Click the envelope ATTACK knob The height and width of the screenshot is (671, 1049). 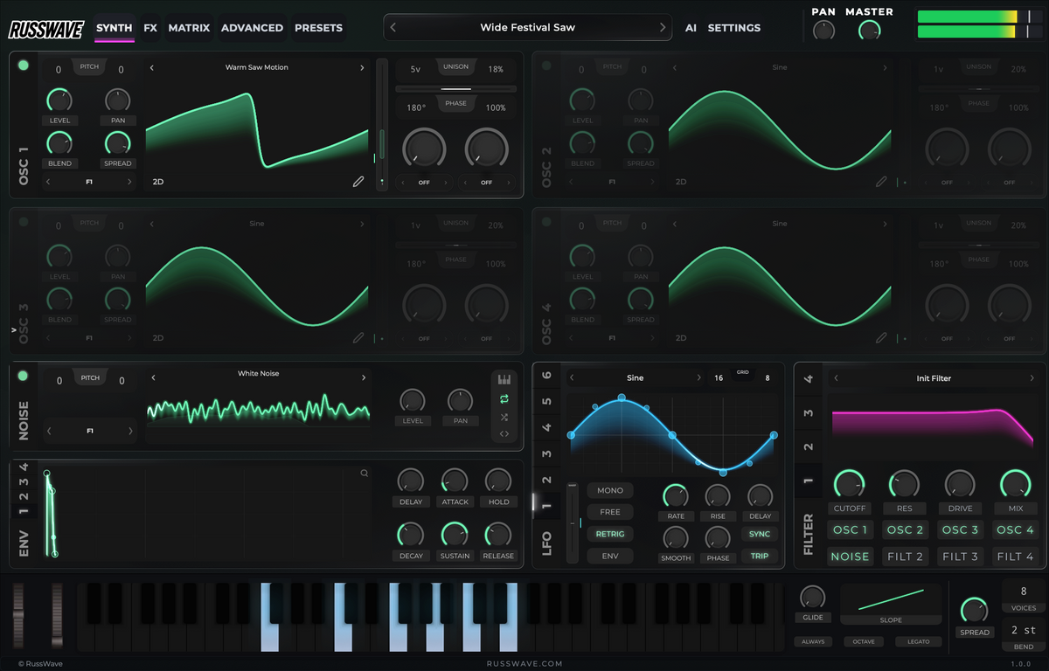[455, 481]
